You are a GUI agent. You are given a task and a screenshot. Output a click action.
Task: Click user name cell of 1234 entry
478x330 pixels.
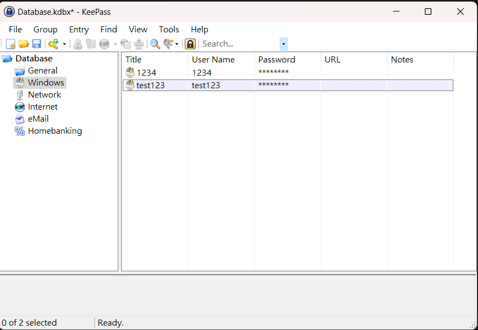[x=202, y=72]
